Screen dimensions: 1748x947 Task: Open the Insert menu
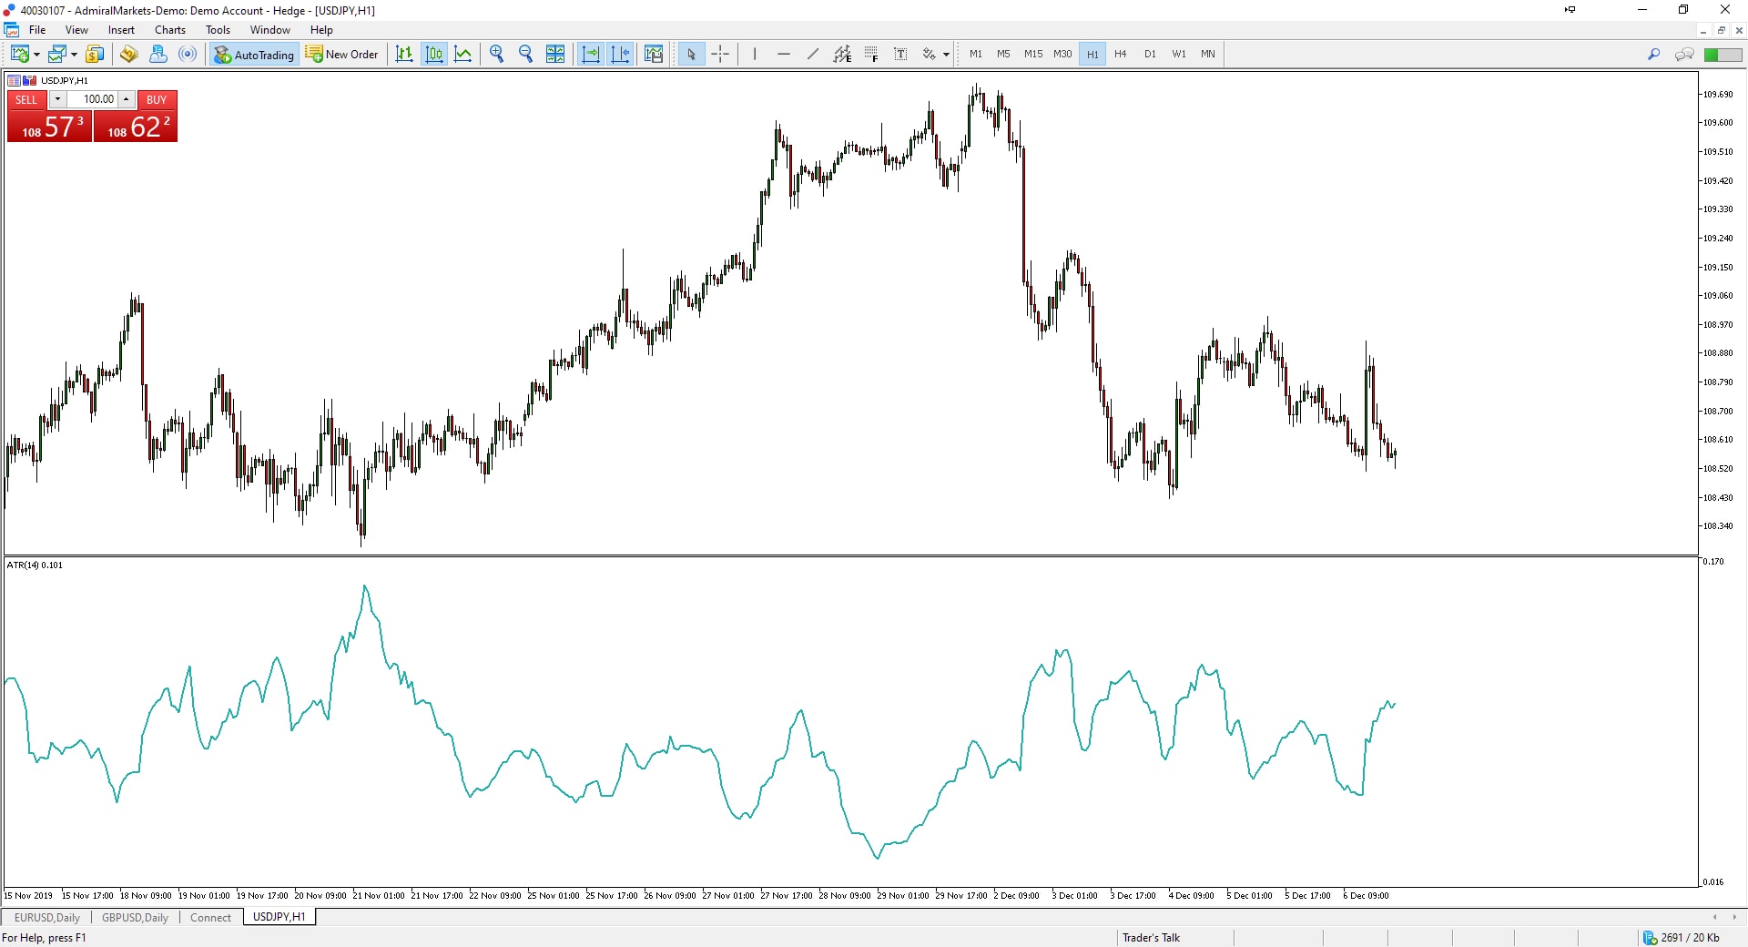[x=121, y=30]
